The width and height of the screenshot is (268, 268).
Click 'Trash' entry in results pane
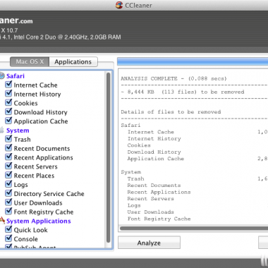[136, 178]
